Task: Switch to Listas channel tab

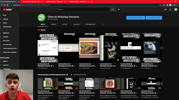Action: pyautogui.click(x=65, y=24)
